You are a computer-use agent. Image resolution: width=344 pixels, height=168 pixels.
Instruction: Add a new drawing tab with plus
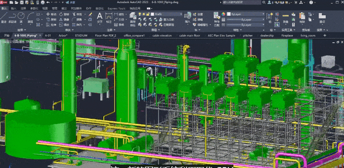click(x=325, y=35)
